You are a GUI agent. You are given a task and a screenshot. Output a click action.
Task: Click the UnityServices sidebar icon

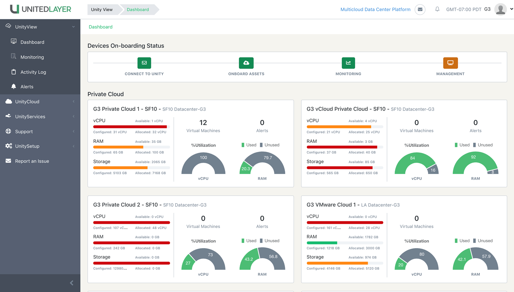pyautogui.click(x=8, y=116)
